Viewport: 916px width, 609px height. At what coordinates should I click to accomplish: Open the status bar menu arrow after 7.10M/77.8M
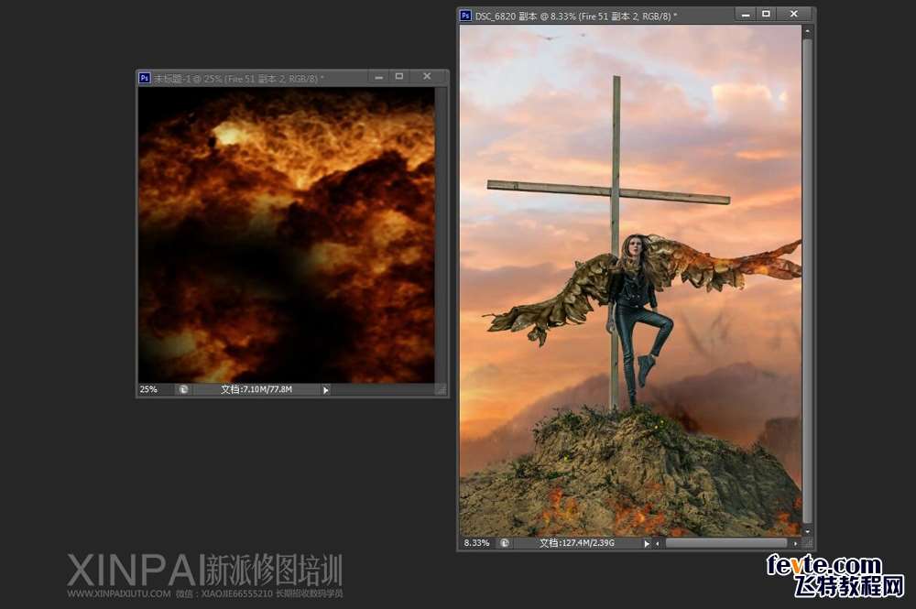point(325,389)
